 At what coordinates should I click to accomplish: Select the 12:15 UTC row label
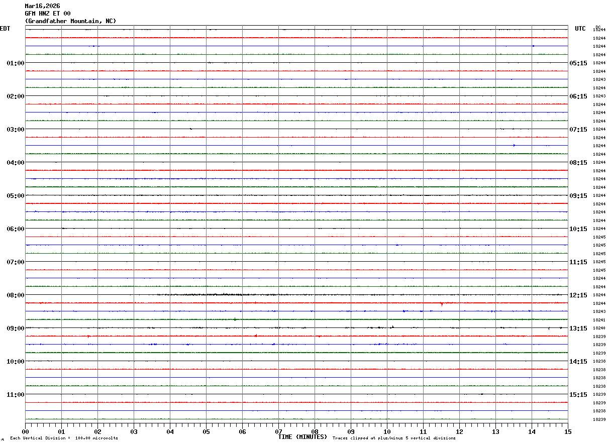578,295
